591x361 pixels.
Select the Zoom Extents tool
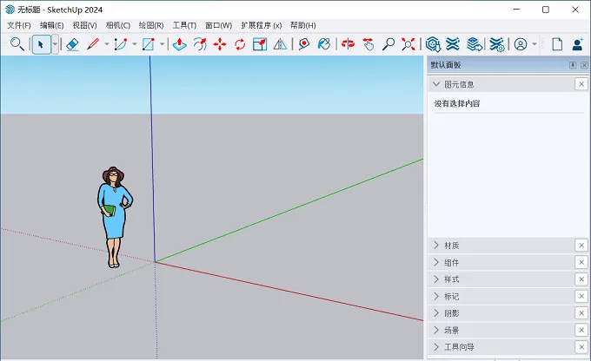tap(408, 44)
